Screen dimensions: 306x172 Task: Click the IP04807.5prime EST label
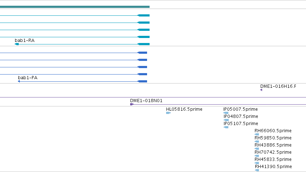[241, 116]
